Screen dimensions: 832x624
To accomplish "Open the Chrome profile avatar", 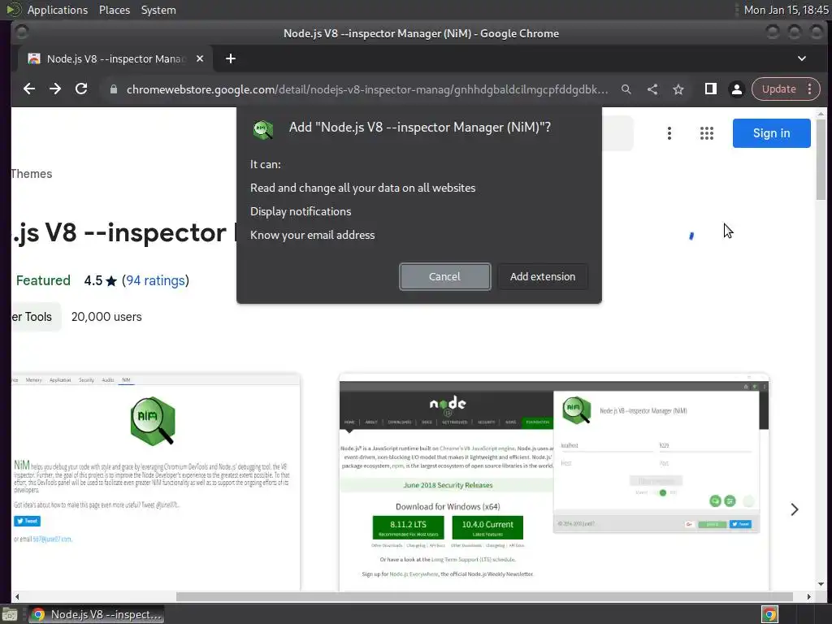I will 736,89.
